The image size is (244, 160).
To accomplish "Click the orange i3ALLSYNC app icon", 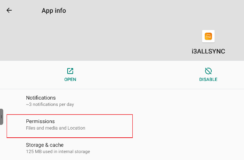I will 208,36.
